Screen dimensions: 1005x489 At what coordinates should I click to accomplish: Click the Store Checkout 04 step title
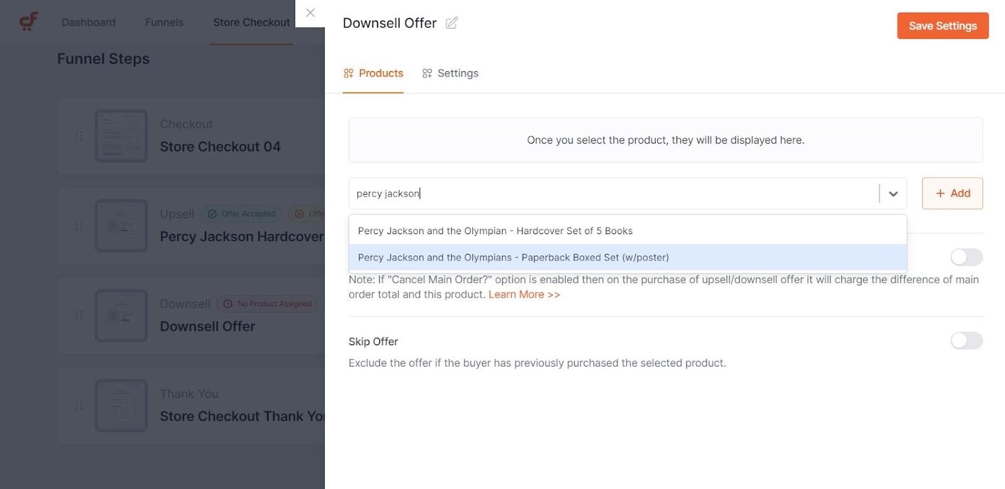(x=220, y=147)
